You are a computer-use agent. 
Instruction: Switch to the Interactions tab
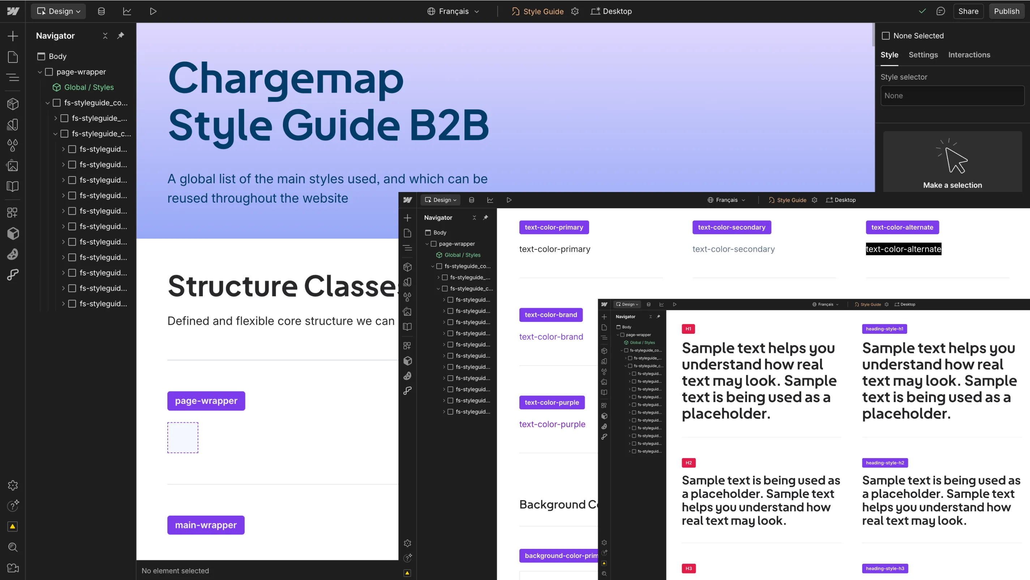(969, 55)
